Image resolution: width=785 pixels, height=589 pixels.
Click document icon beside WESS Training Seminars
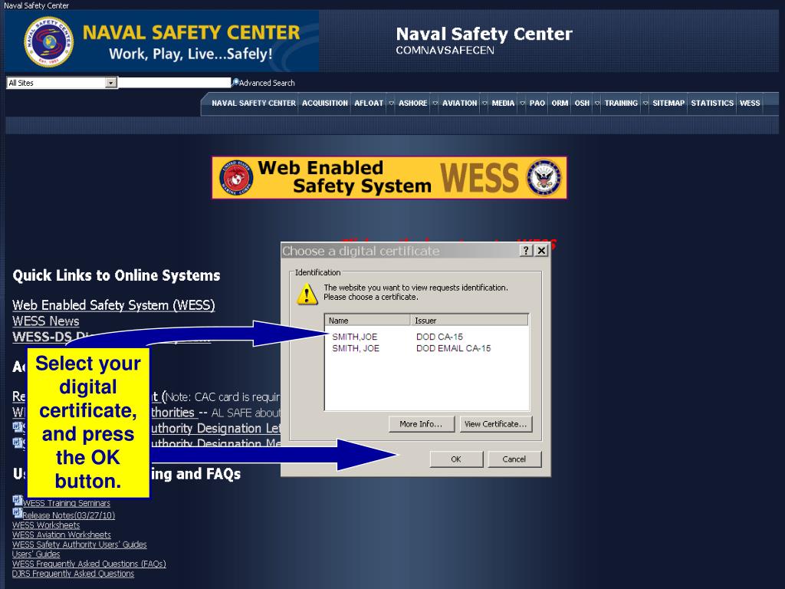click(x=18, y=500)
